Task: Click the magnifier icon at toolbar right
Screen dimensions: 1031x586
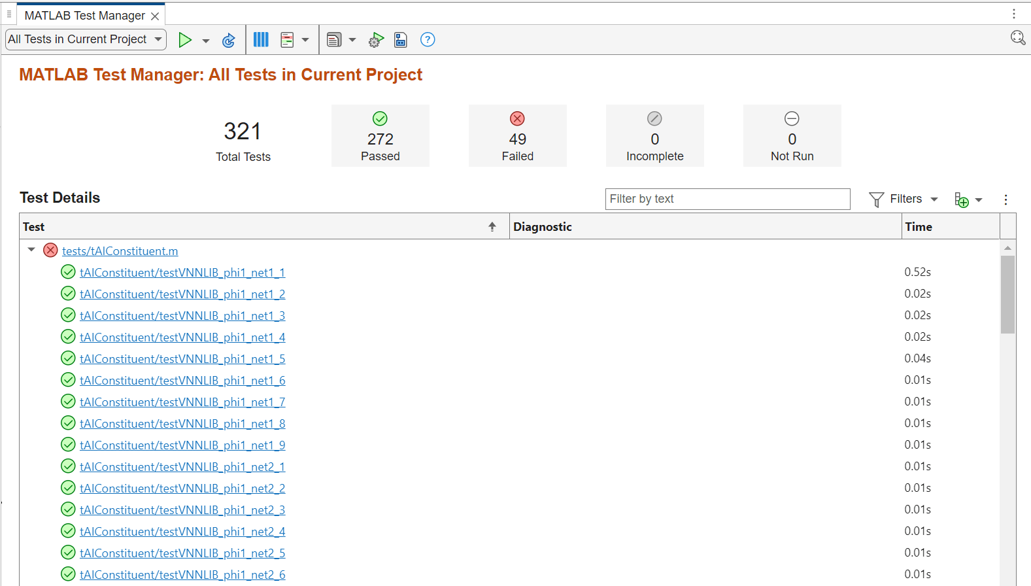Action: pyautogui.click(x=1018, y=38)
